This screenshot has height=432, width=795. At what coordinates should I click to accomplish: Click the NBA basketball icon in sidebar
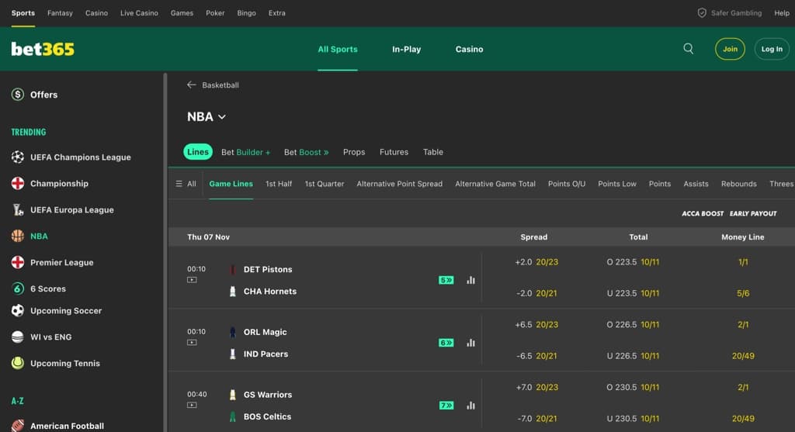(x=18, y=236)
